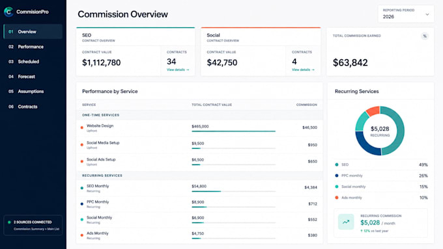Click the PPC monthly 26% value
The width and height of the screenshot is (443, 249).
coord(423,176)
